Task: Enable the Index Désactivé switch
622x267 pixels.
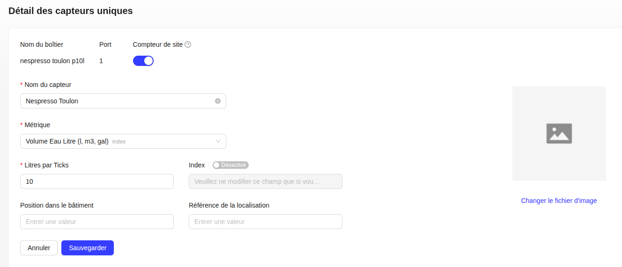Action: click(x=230, y=165)
